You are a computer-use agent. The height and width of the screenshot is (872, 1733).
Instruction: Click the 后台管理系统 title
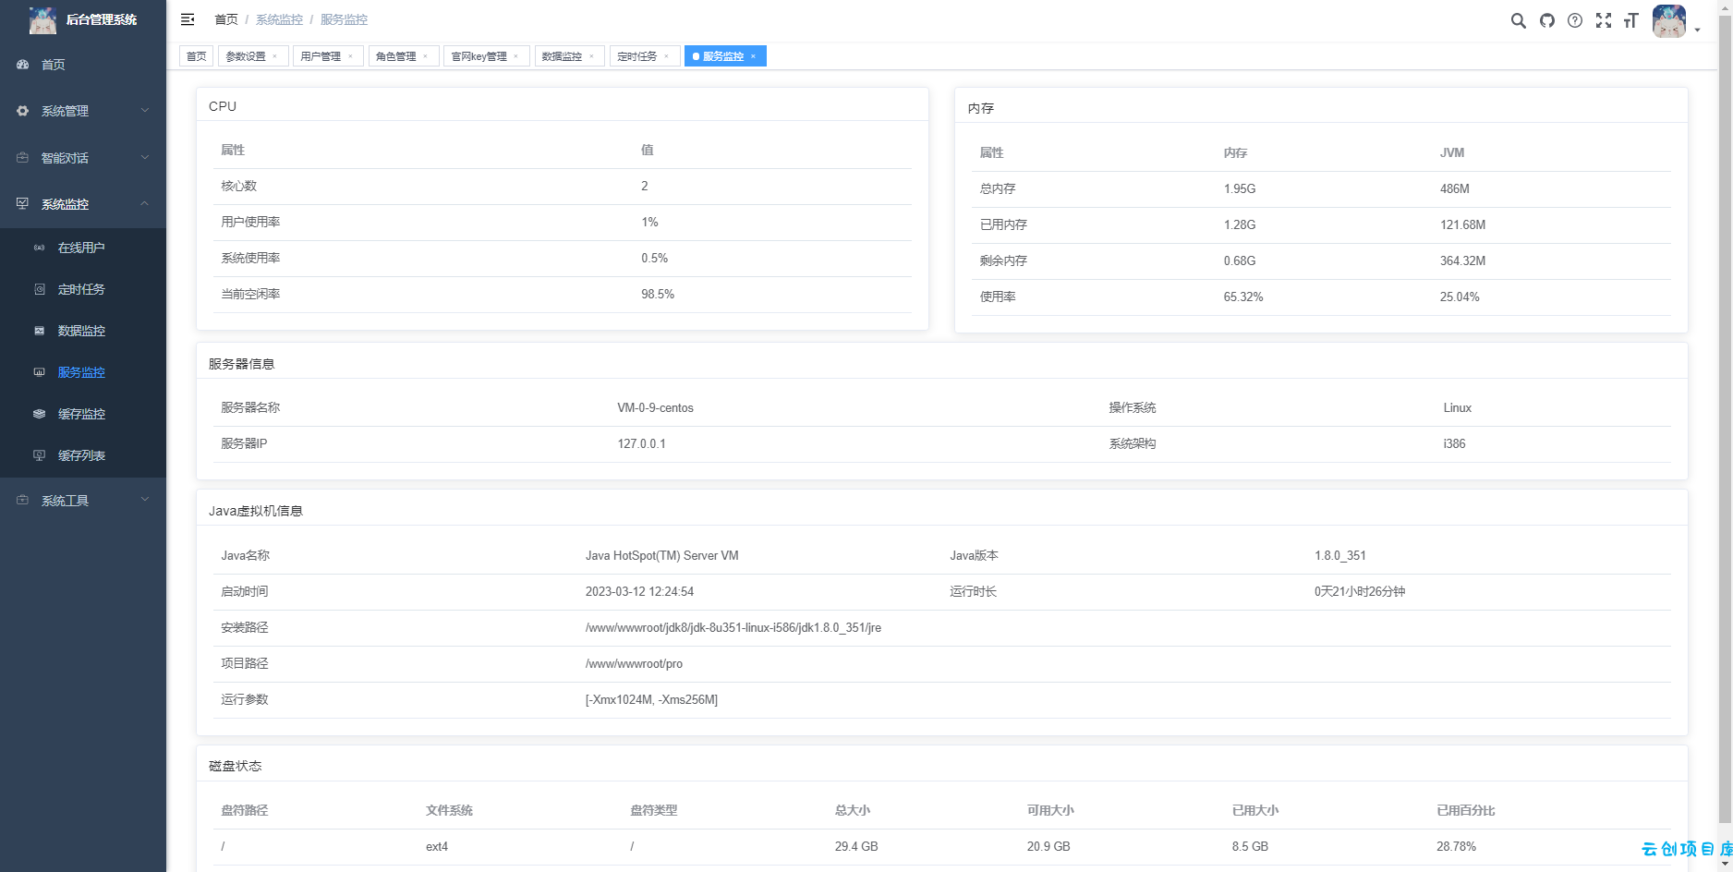click(102, 19)
